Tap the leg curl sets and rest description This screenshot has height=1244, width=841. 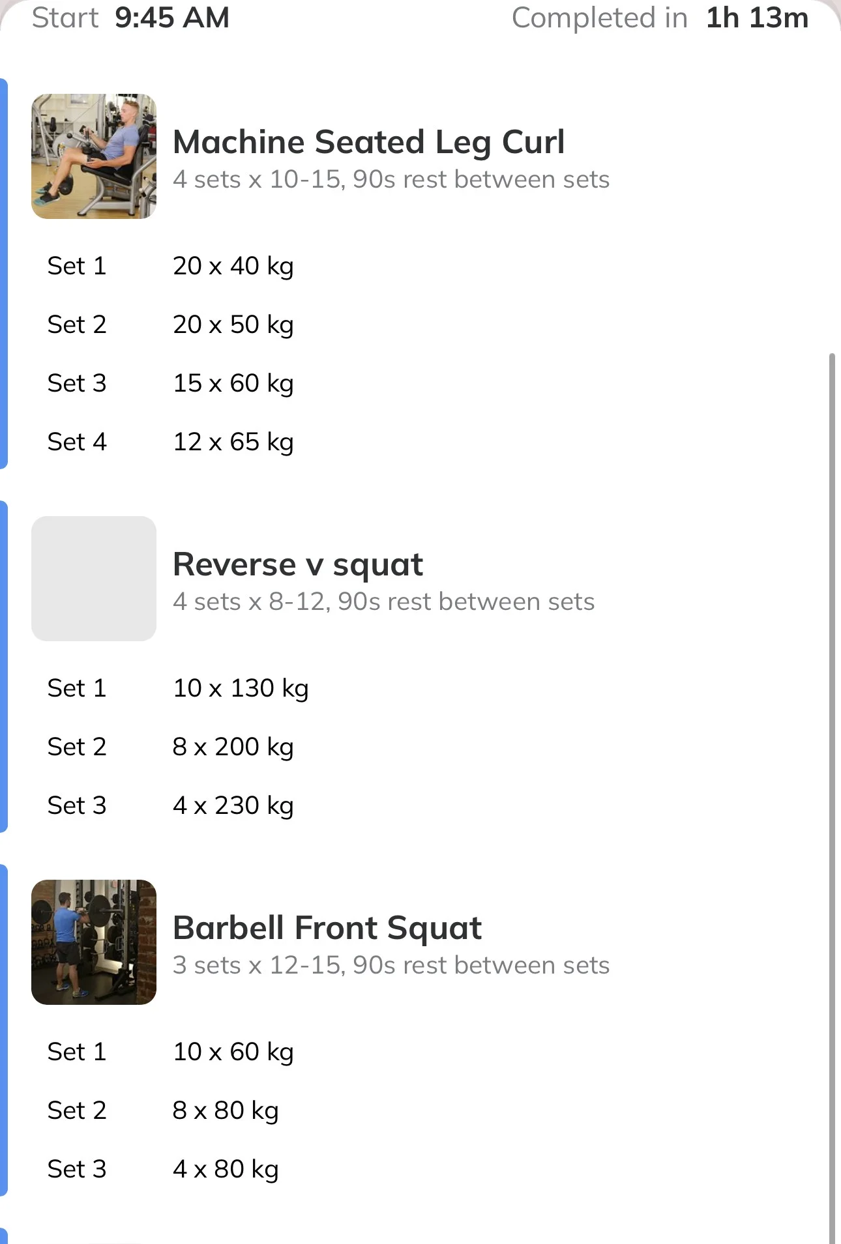coord(391,179)
